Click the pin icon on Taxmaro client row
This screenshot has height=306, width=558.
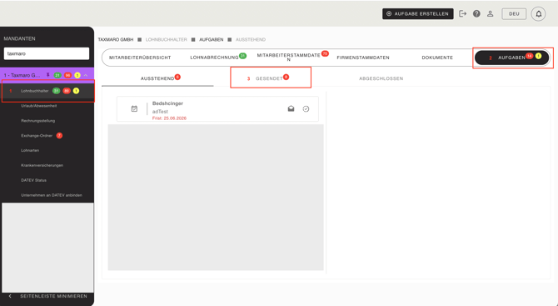48,75
